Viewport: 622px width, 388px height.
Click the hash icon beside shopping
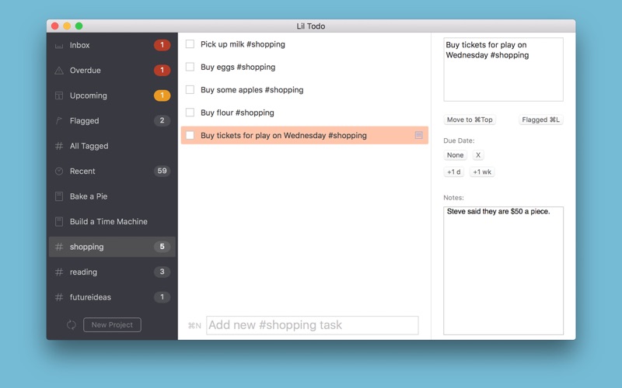click(59, 247)
